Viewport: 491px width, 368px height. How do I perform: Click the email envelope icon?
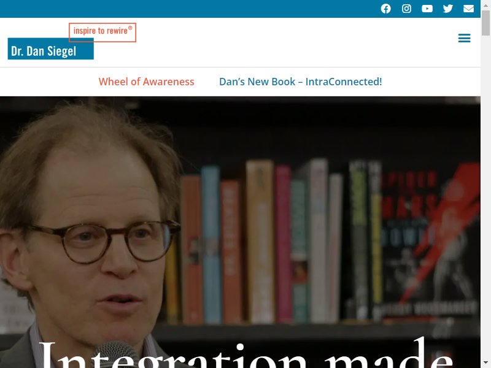(x=468, y=9)
